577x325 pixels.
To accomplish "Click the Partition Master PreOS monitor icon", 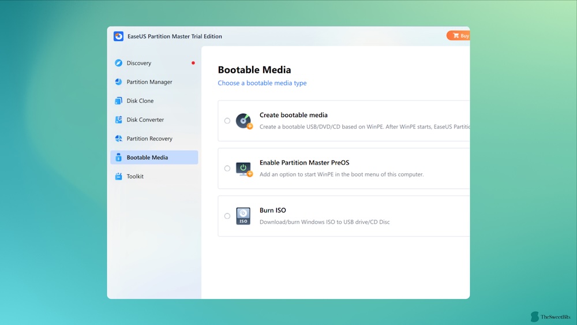I will (x=244, y=169).
